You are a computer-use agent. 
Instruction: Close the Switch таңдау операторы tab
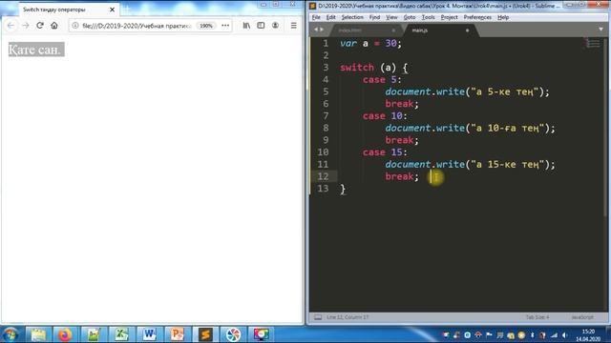point(113,10)
